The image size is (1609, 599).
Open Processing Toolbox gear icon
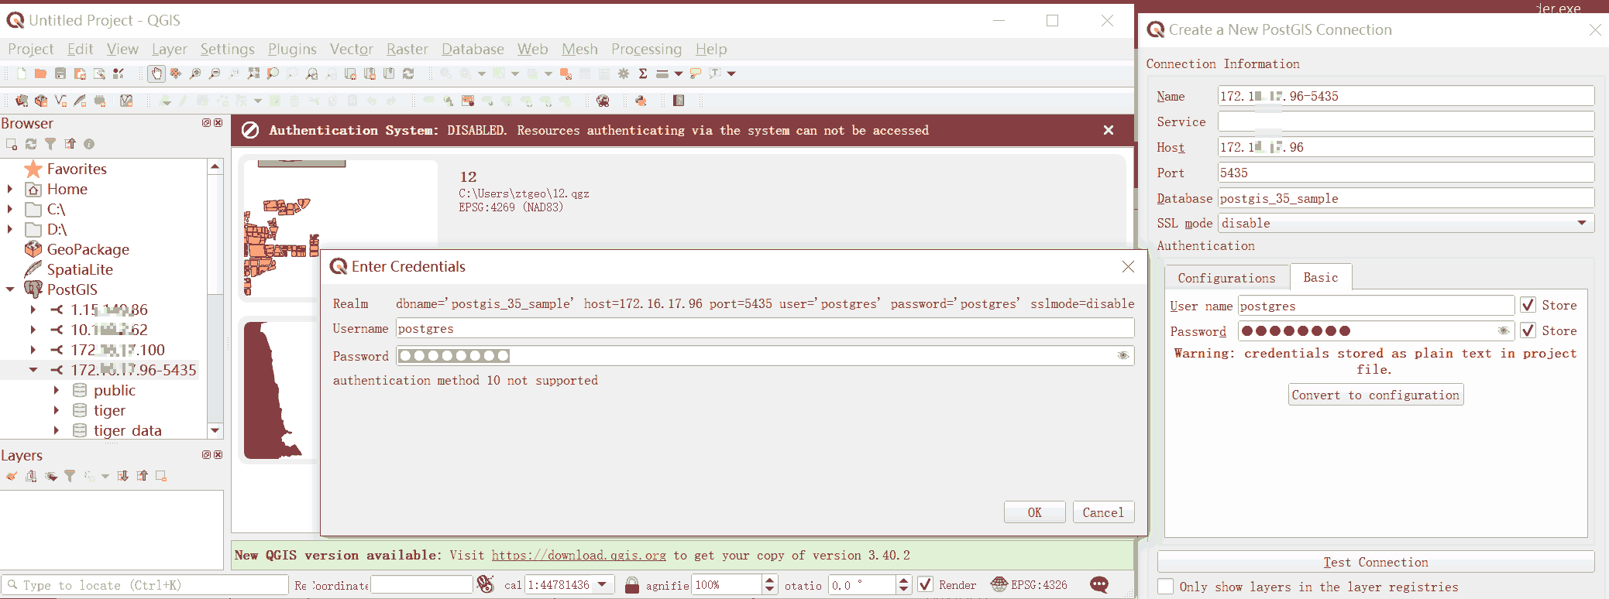624,74
